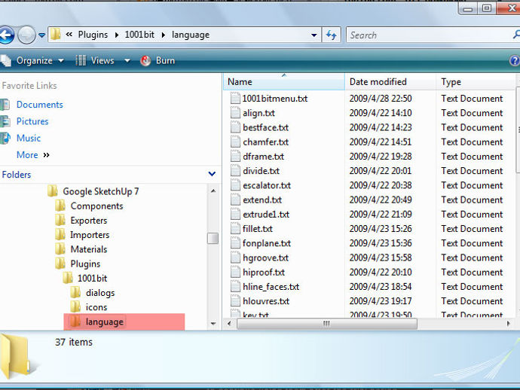Click the overflow chevron before Plugins

coord(69,35)
